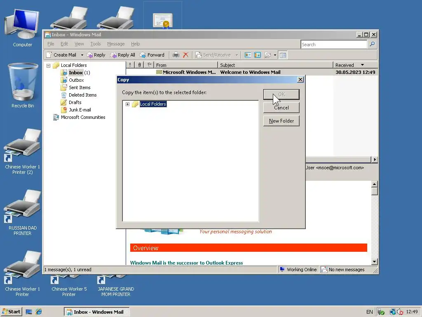Select the Recycle Bin desktop icon
Viewport: 422px width, 317px height.
point(23,86)
